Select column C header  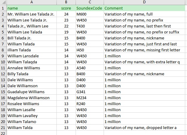pyautogui.click(x=89, y=2)
